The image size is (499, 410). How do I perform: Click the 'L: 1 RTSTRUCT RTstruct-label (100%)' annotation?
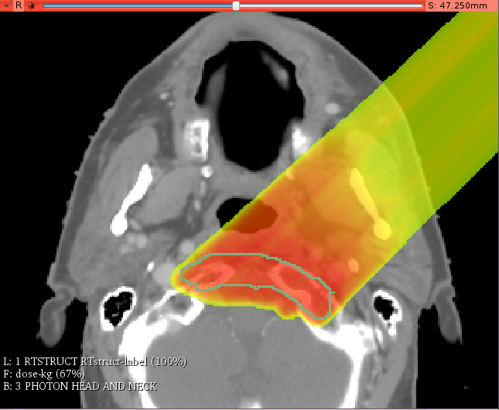click(94, 361)
